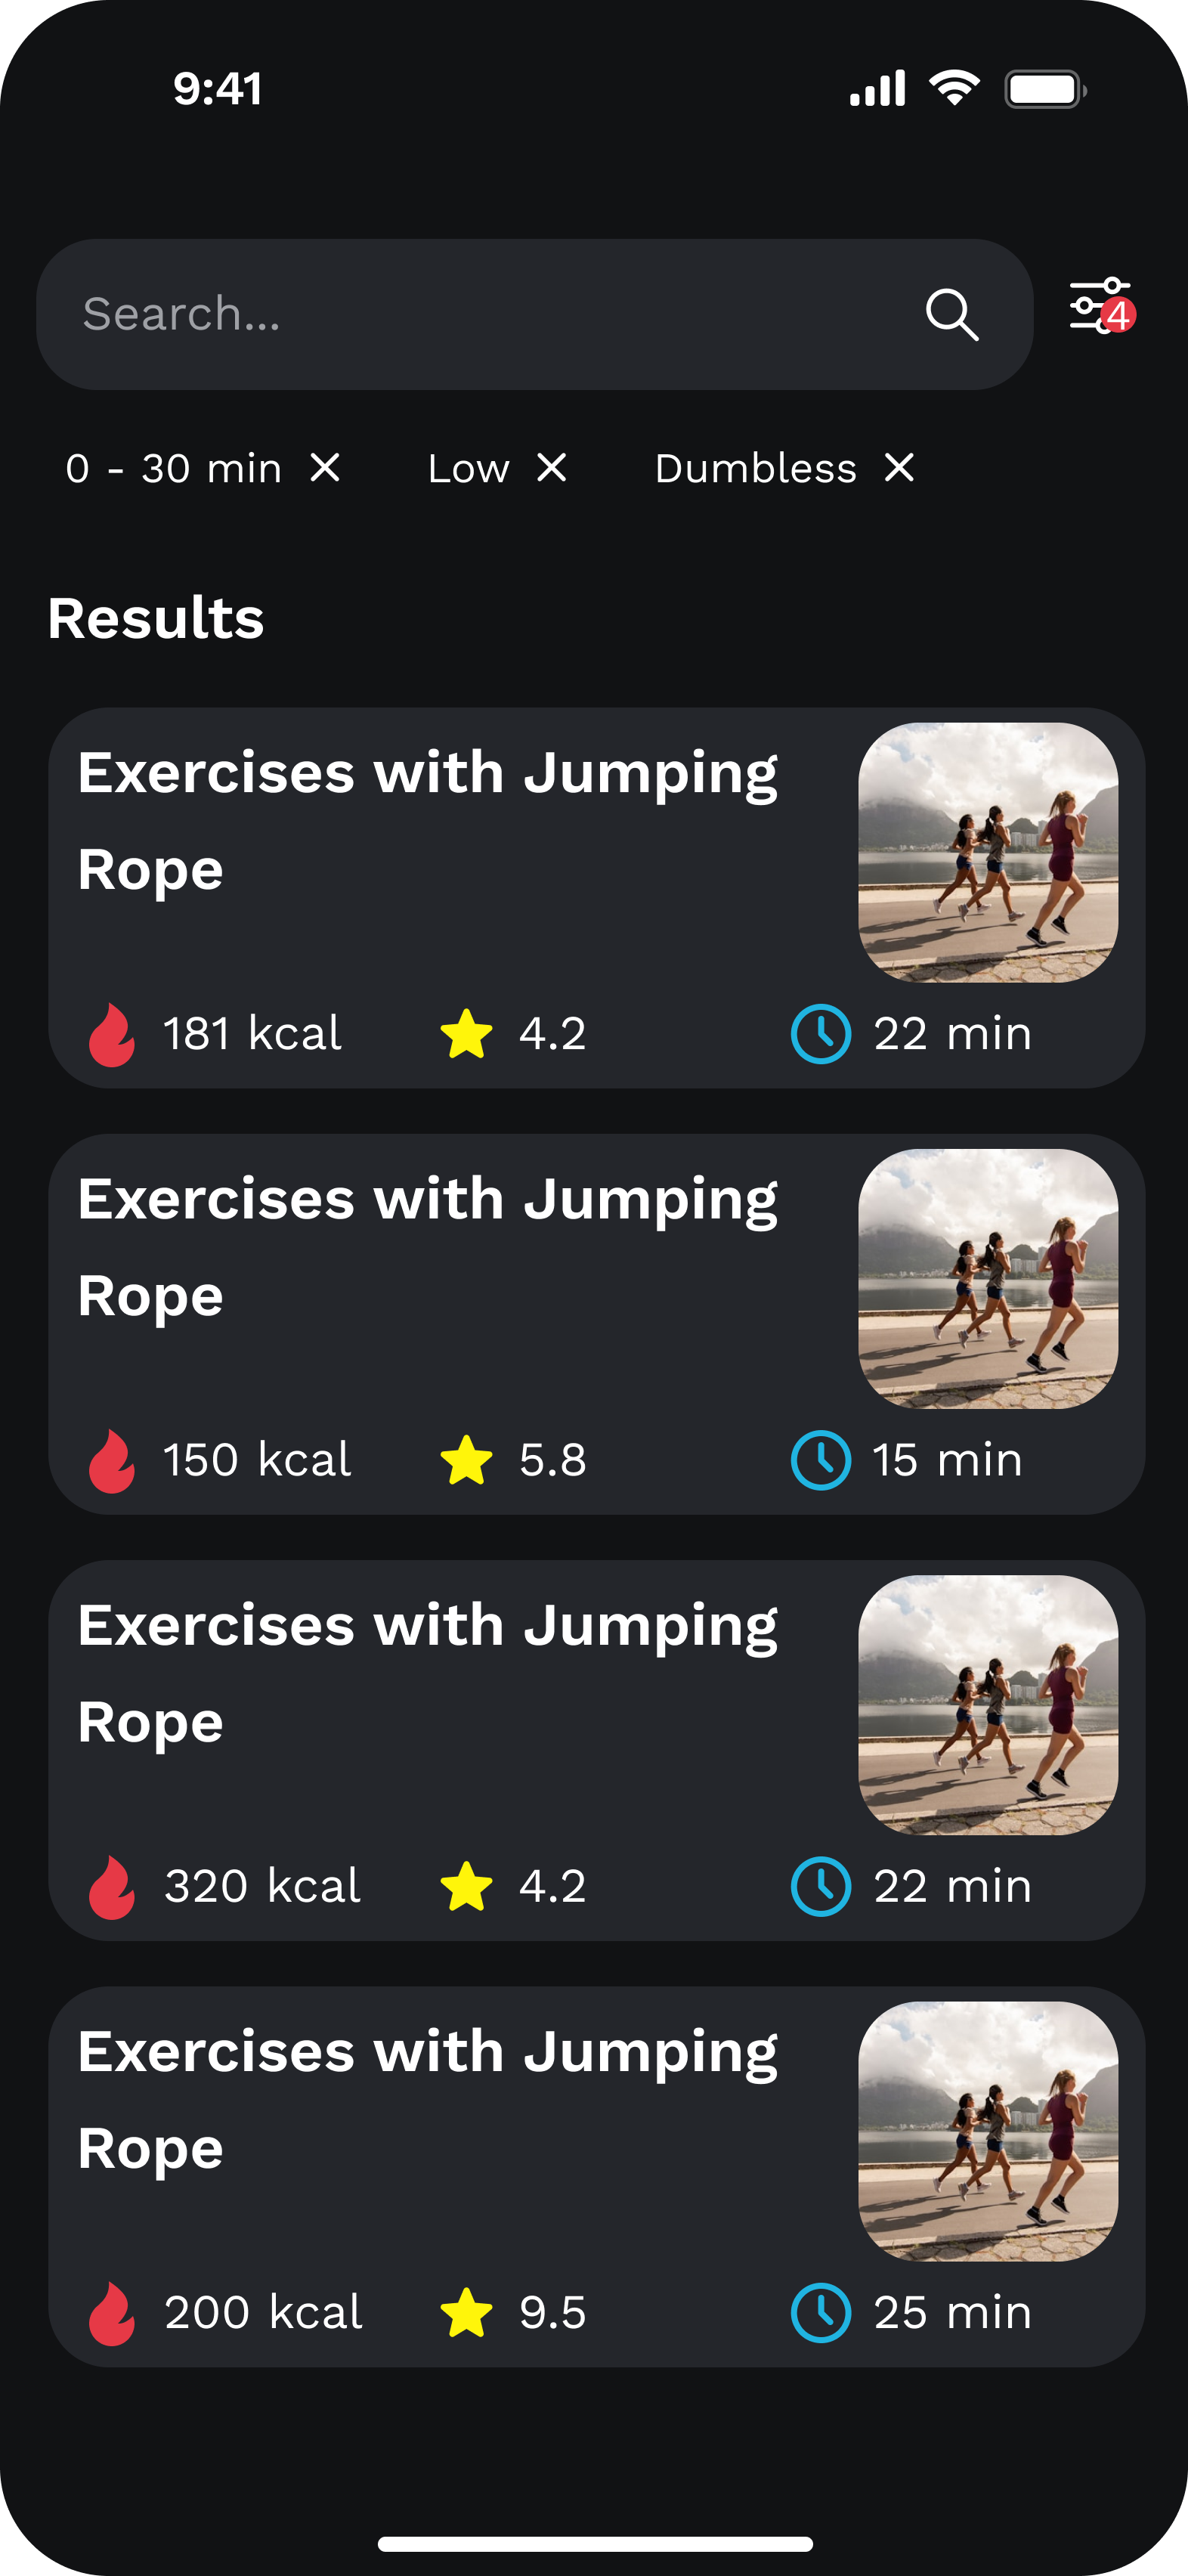Viewport: 1188px width, 2576px height.
Task: Click the image on the 320 kcal workout
Action: pos(985,1702)
